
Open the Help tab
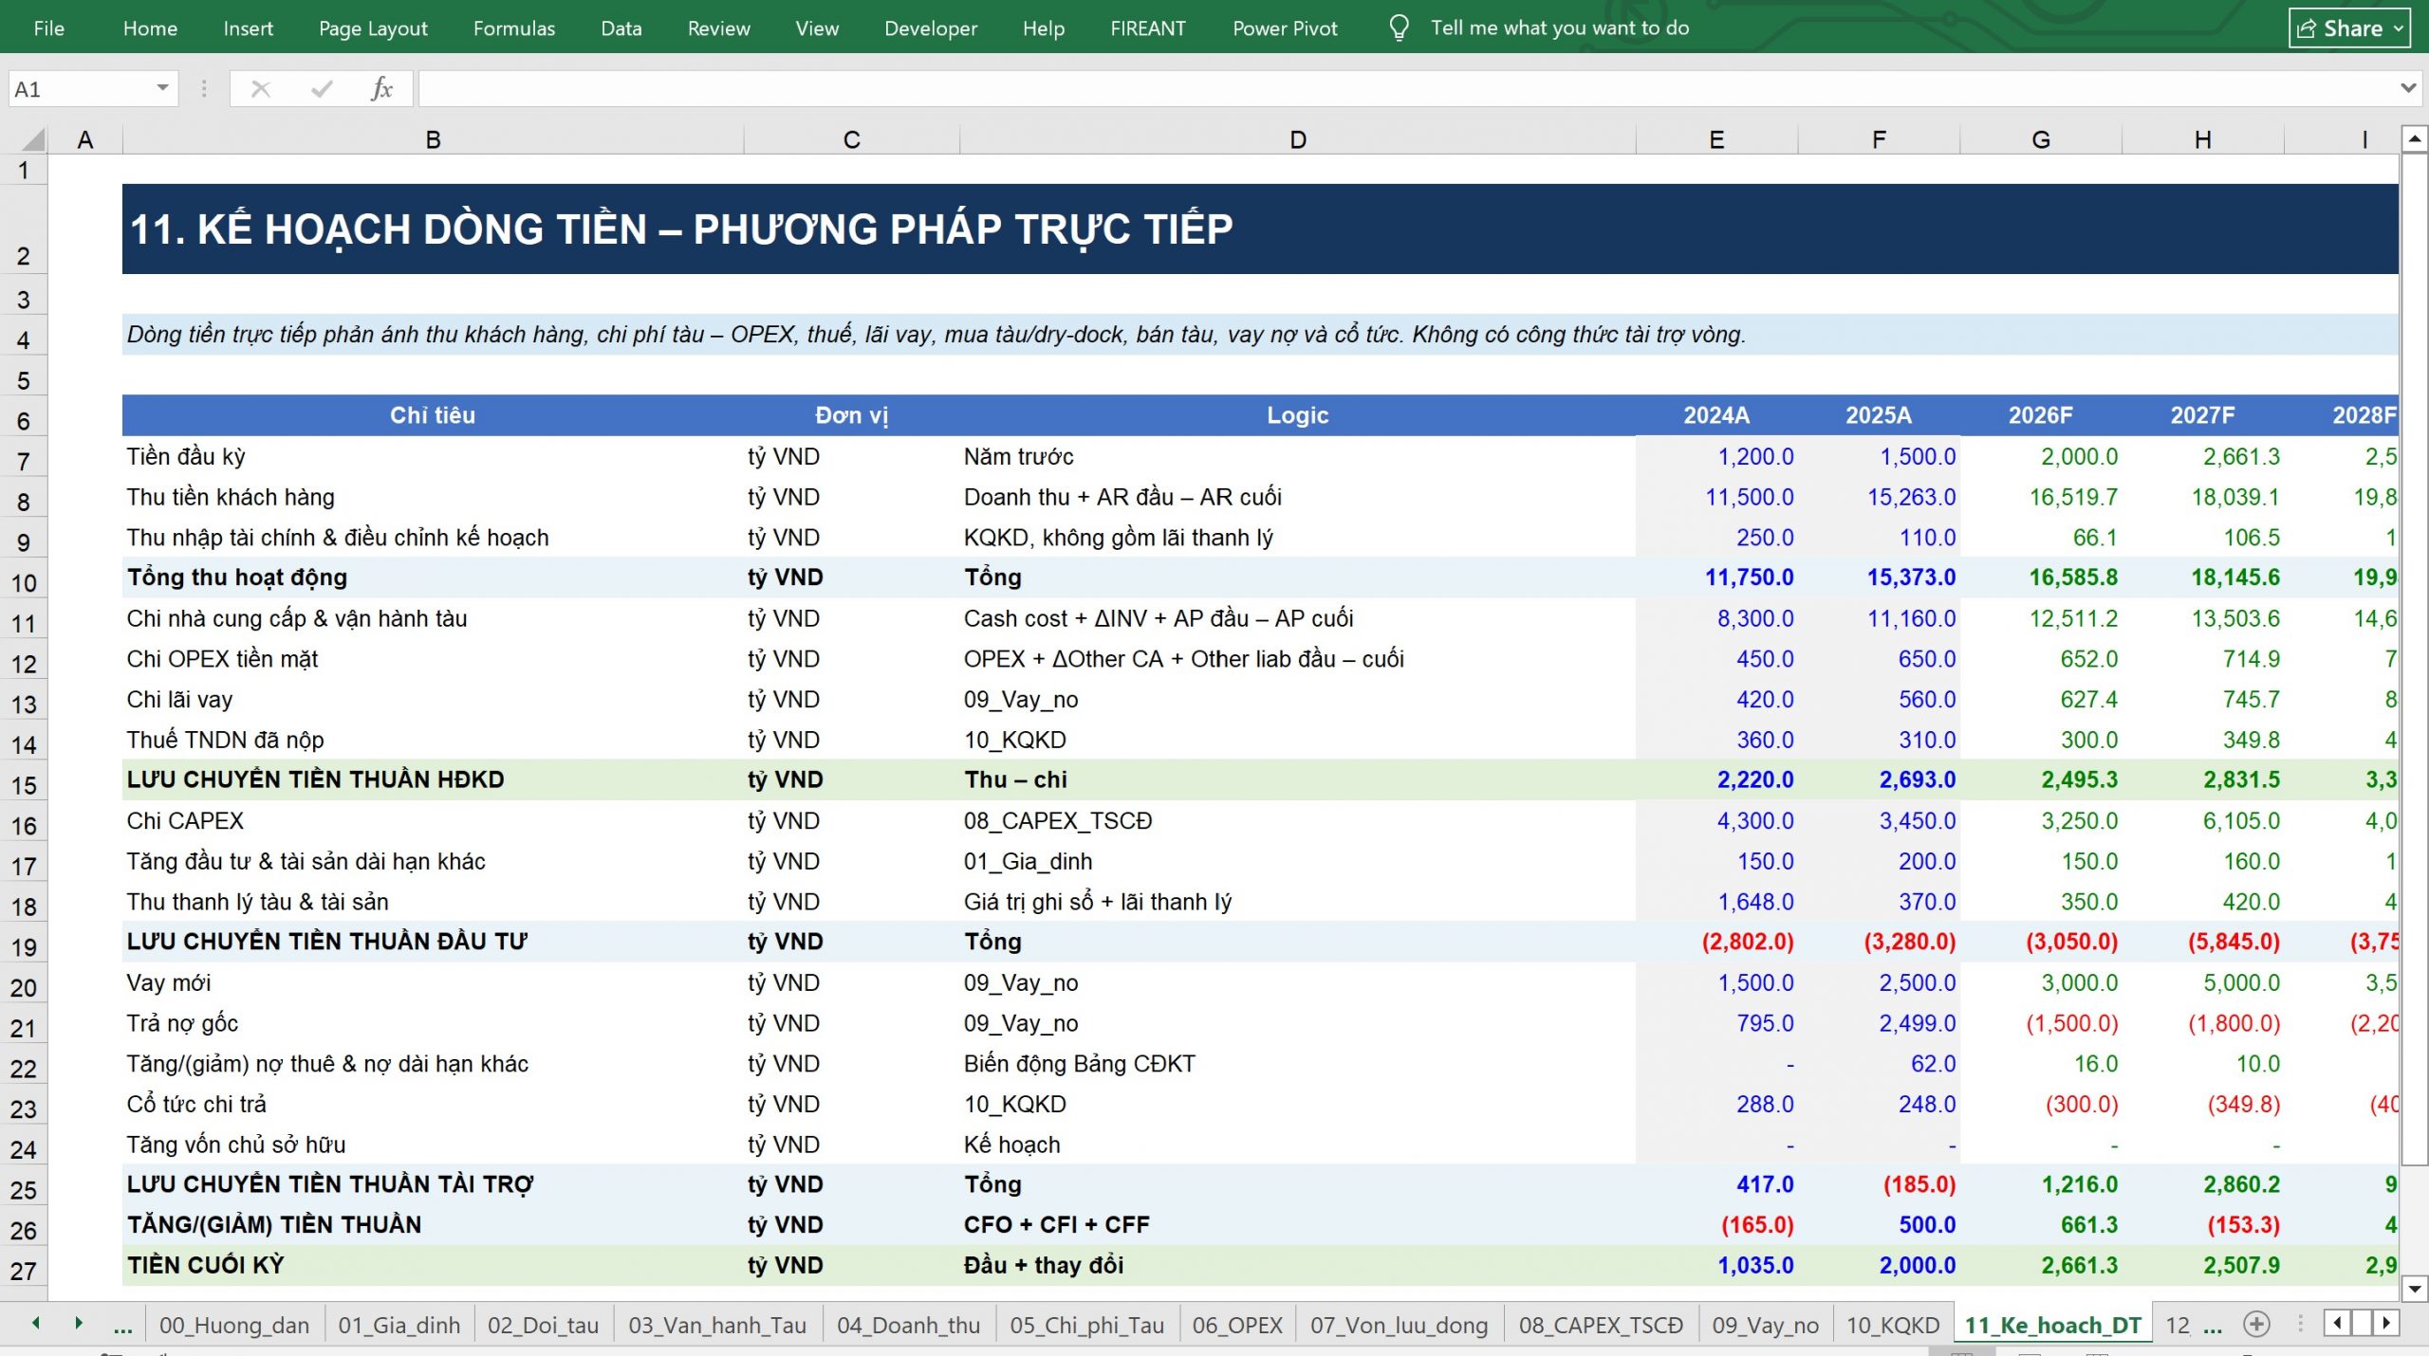(1043, 28)
